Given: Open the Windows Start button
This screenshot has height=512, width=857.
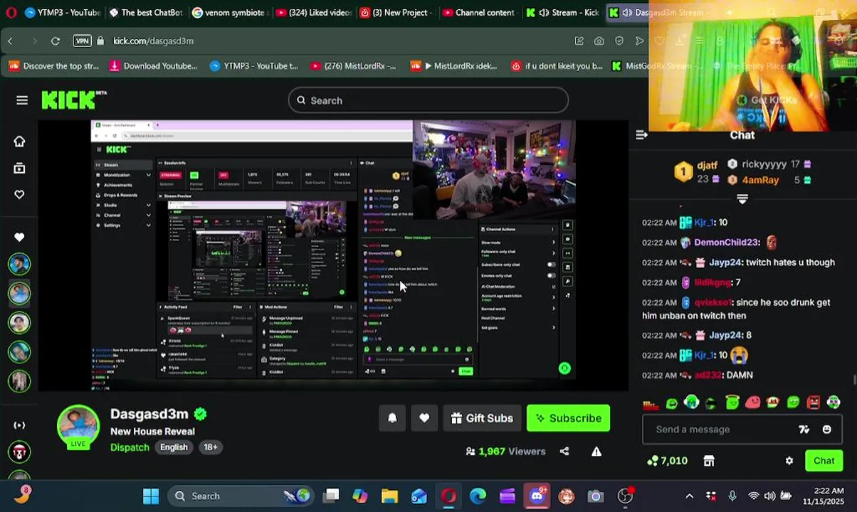Looking at the screenshot, I should [x=151, y=496].
